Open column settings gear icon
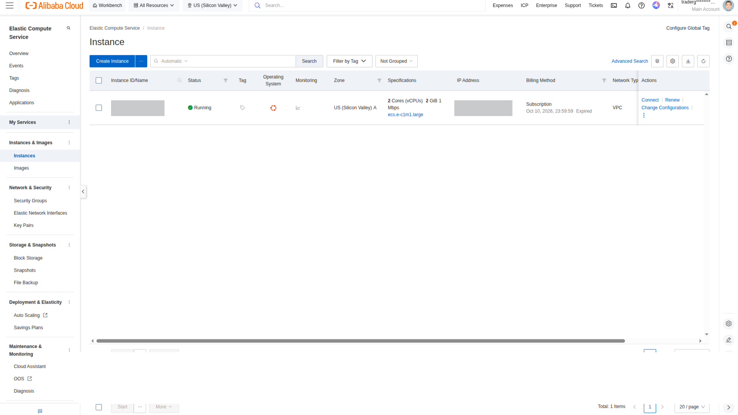 click(673, 61)
